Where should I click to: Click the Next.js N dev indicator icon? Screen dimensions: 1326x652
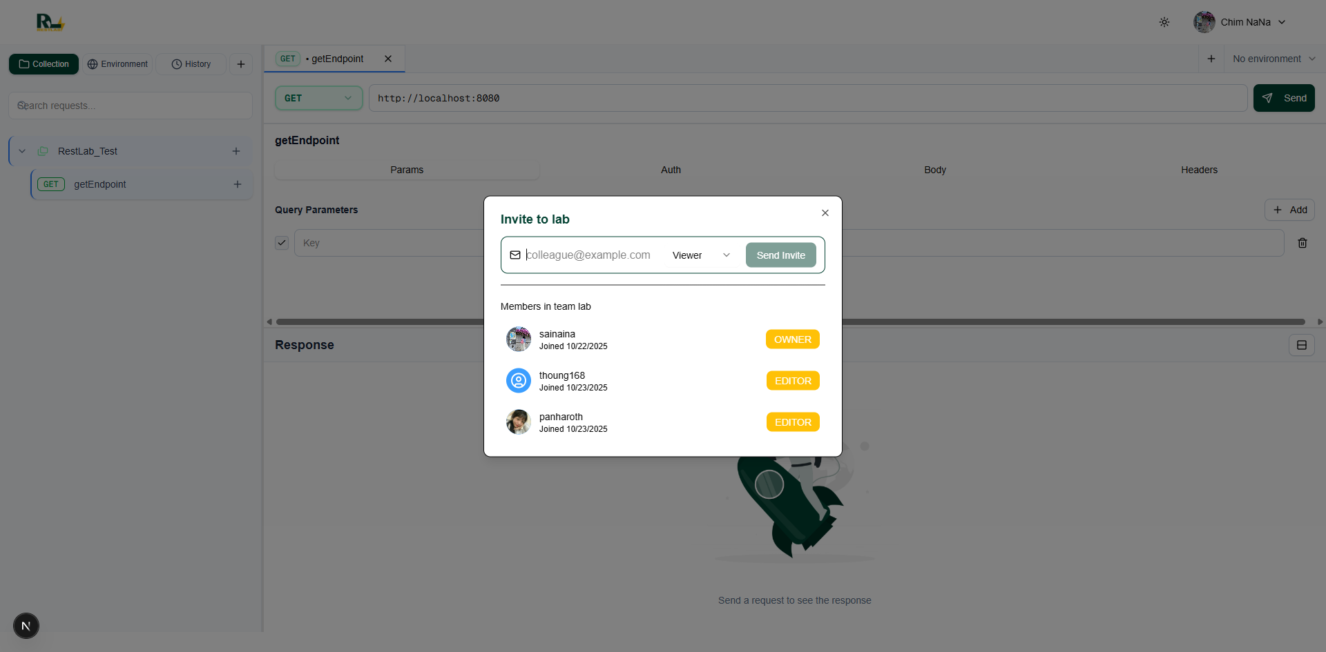pos(26,626)
